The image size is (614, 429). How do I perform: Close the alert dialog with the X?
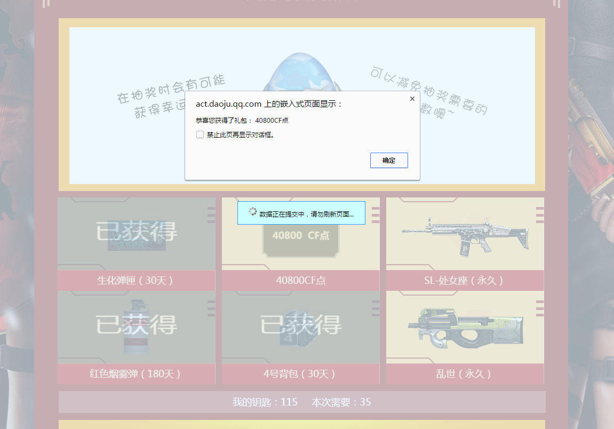coord(412,99)
